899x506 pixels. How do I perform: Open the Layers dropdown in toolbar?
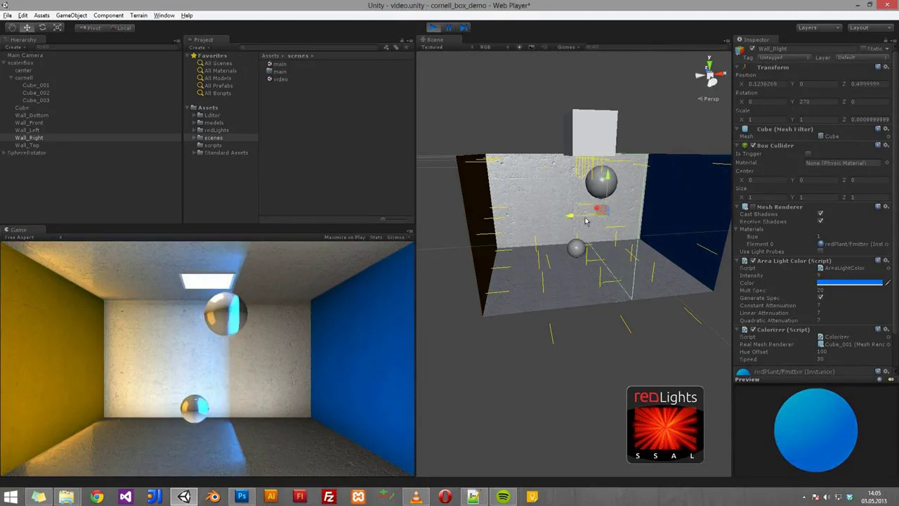(x=819, y=27)
